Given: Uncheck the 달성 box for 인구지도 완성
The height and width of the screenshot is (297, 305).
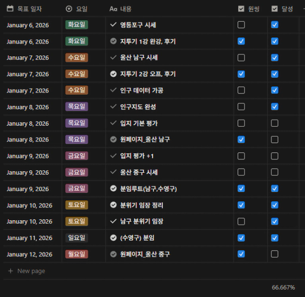Looking at the screenshot, I should [x=275, y=107].
